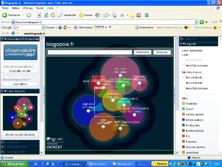Expand the Sélection panel
The width and height of the screenshot is (222, 167).
pyautogui.click(x=184, y=39)
